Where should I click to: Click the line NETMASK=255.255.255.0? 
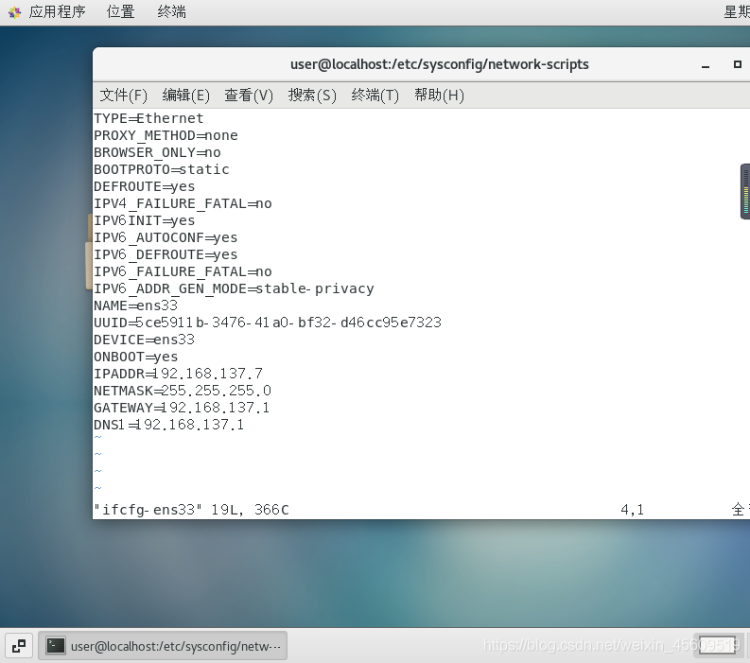[183, 391]
